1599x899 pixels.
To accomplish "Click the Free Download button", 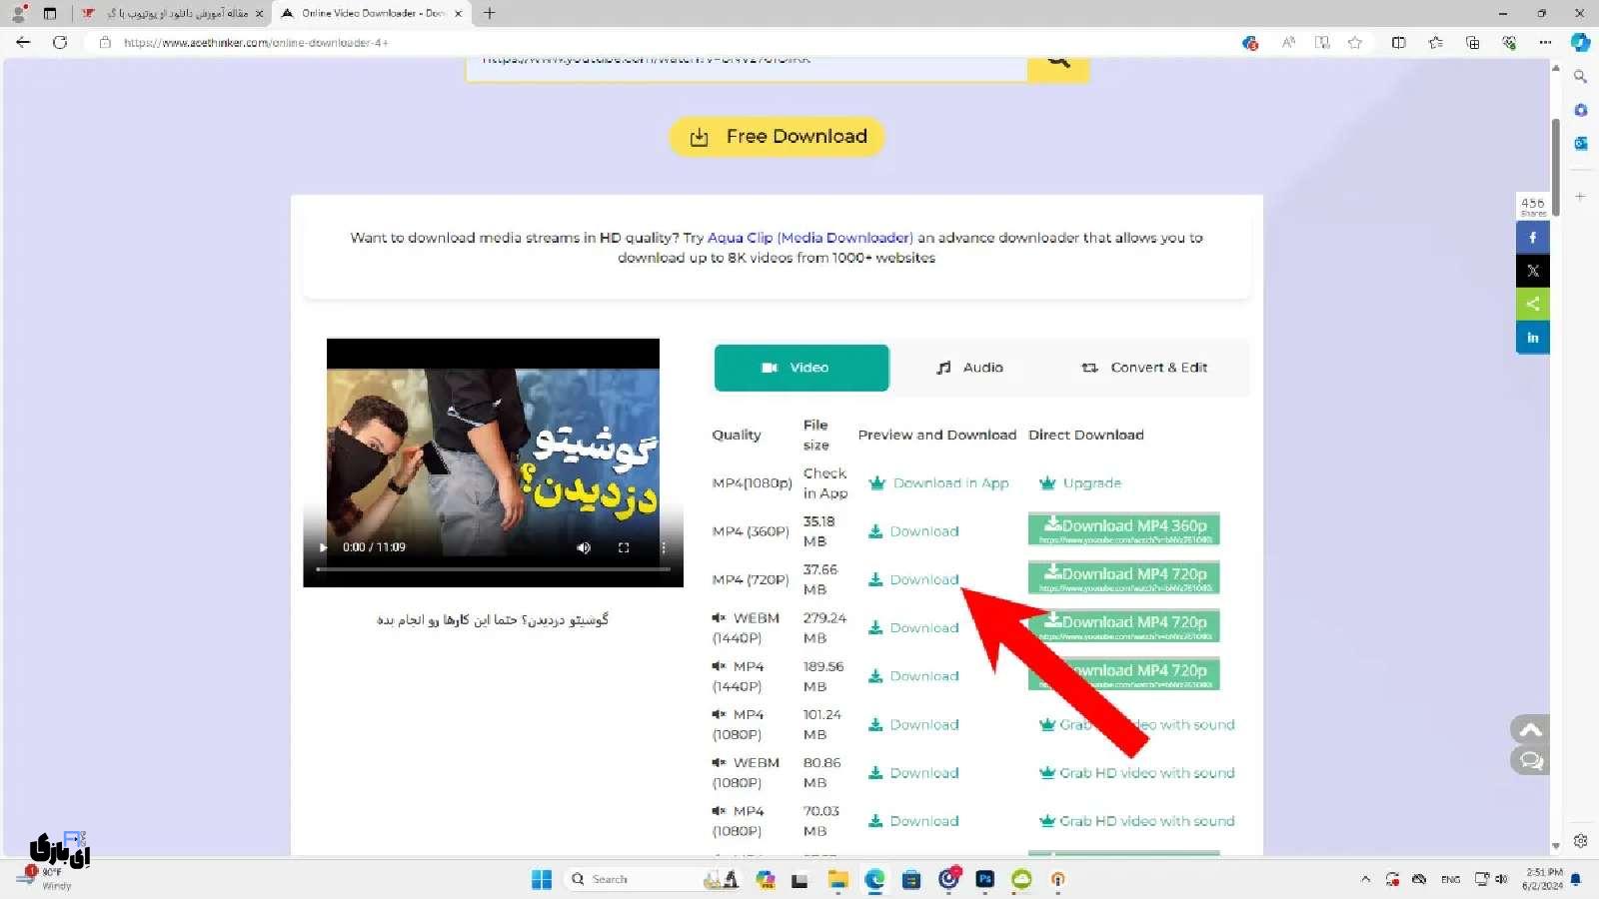I will point(776,136).
